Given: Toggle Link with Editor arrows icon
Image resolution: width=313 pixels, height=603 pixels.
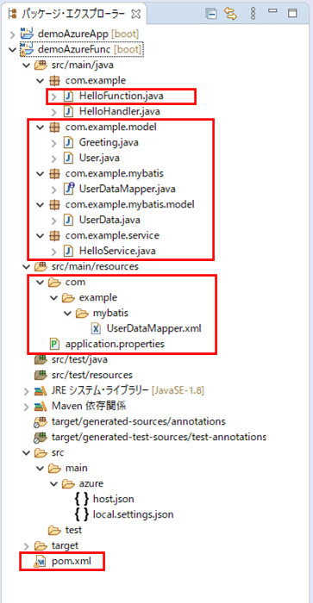Looking at the screenshot, I should (x=231, y=14).
